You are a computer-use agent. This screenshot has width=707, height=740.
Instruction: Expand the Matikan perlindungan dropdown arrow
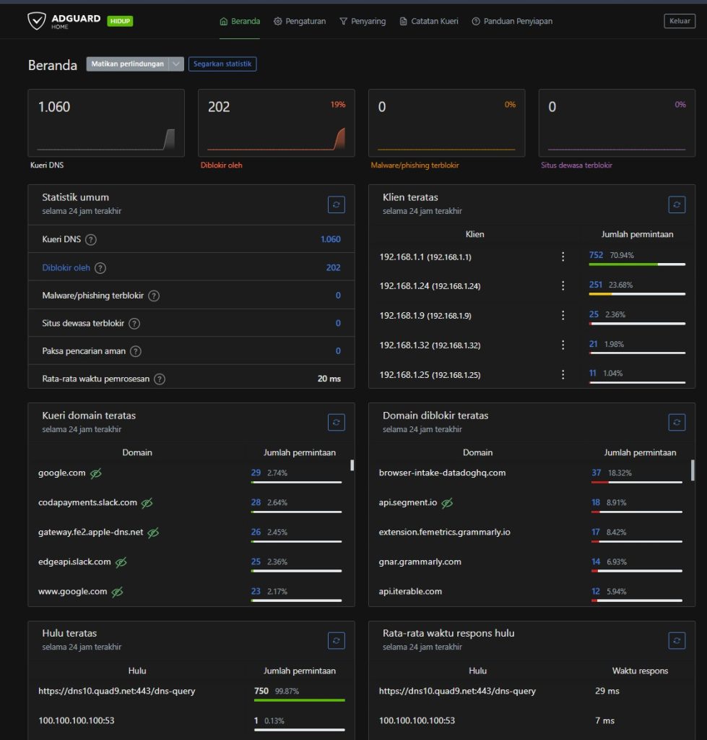[x=176, y=64]
